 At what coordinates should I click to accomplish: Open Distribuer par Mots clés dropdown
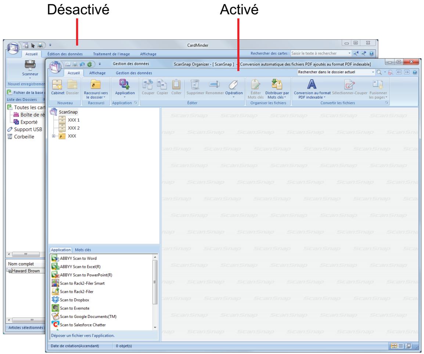(285, 98)
